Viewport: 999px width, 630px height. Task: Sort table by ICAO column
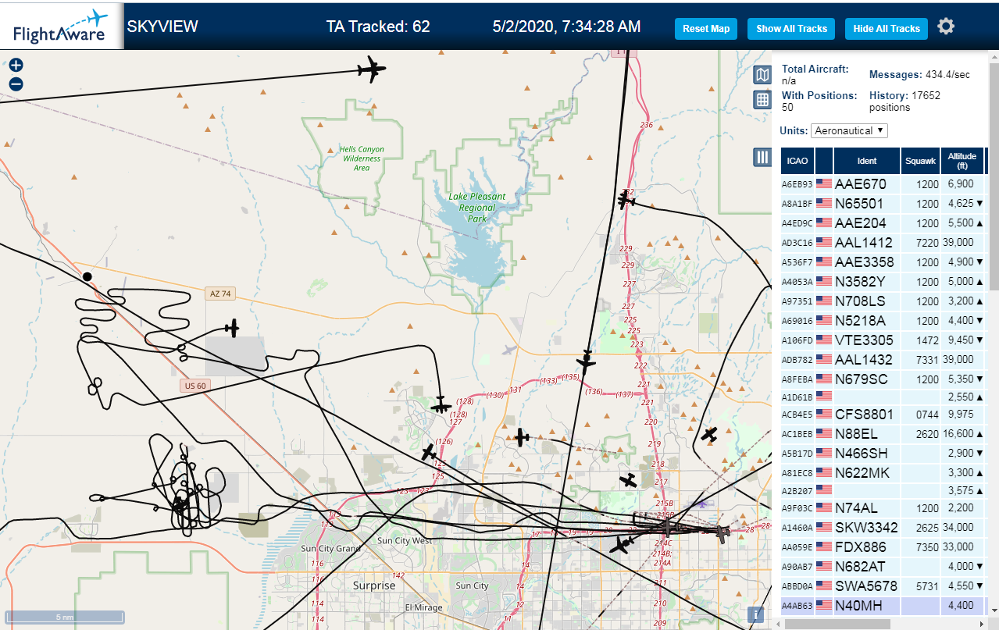[797, 161]
